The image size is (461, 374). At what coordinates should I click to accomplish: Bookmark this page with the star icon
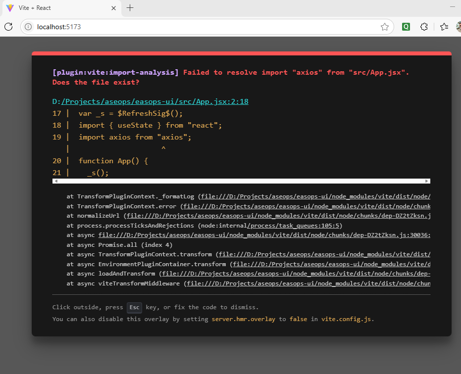tap(384, 27)
